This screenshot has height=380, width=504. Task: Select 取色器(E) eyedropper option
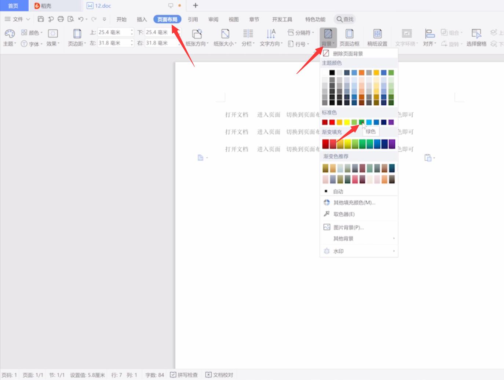(359, 214)
